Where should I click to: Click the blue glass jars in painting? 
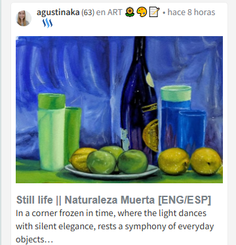pos(183,120)
